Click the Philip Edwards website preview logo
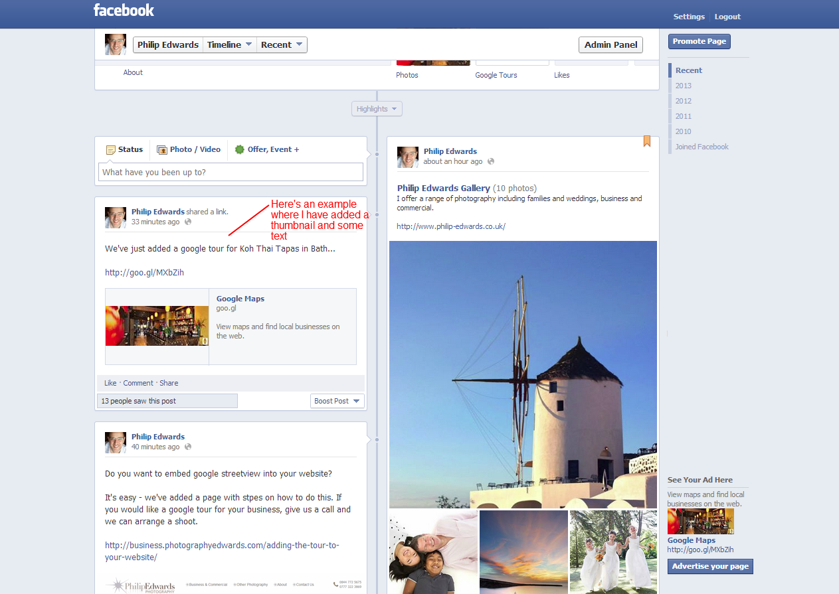Screen dimensions: 839x594 [x=140, y=585]
